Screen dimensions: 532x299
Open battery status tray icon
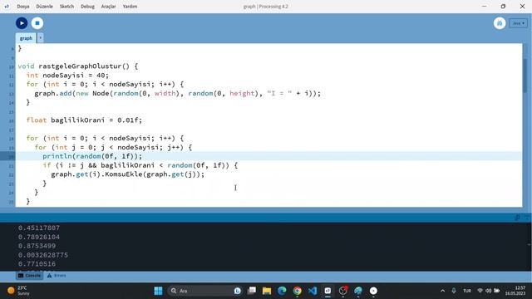pos(497,291)
